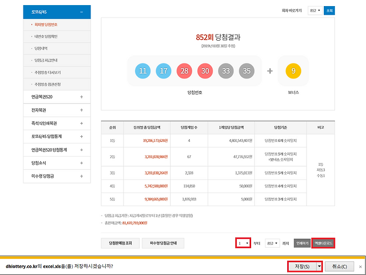Click winning ball number 33
366x275 pixels.
[226, 71]
